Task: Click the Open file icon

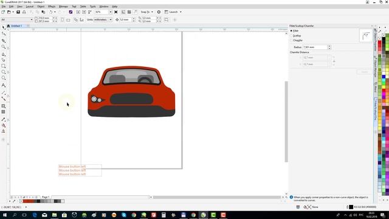Action: 9,12
